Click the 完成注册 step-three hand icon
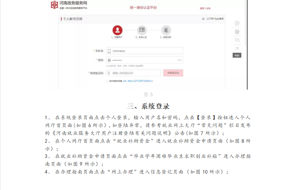This screenshot has height=190, width=293. (166, 30)
